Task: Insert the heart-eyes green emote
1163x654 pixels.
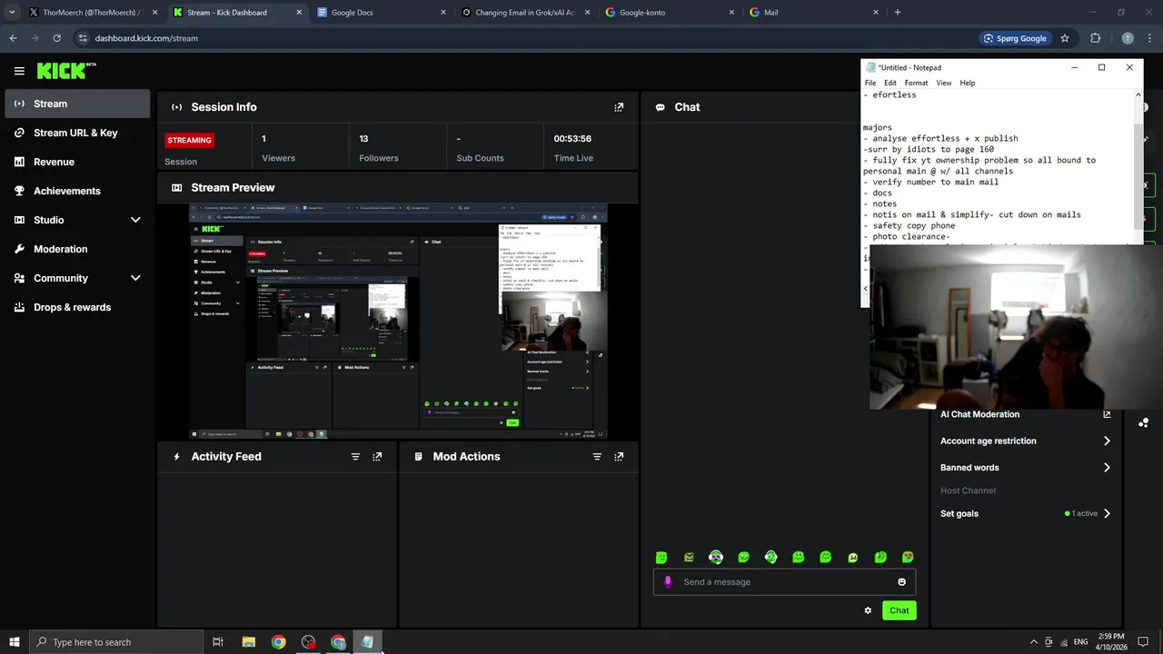Action: (x=908, y=557)
